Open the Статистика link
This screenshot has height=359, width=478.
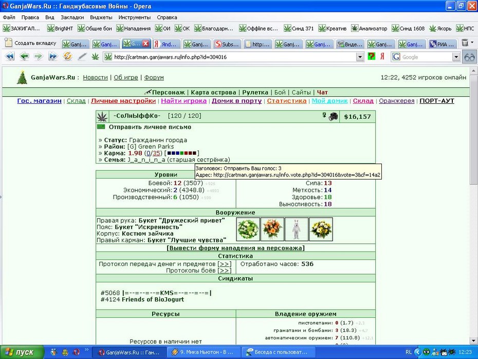[x=287, y=101]
